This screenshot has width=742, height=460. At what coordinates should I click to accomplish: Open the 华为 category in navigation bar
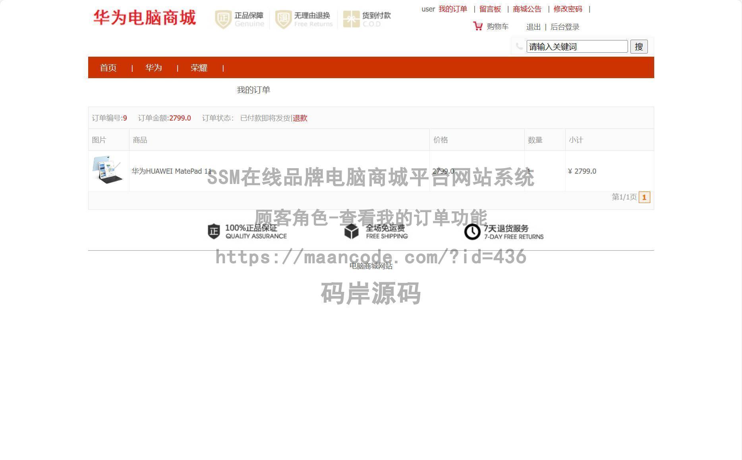click(x=154, y=68)
